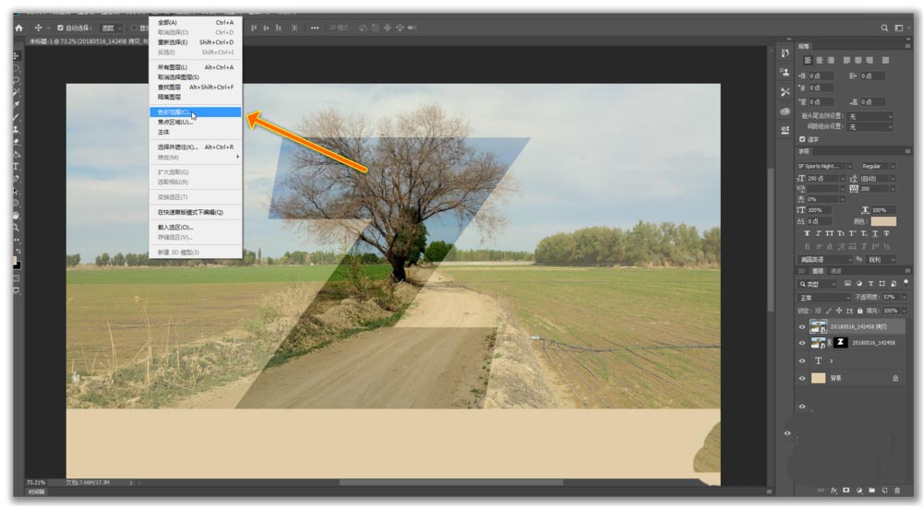
Task: Select the Zoom tool
Action: 16,228
